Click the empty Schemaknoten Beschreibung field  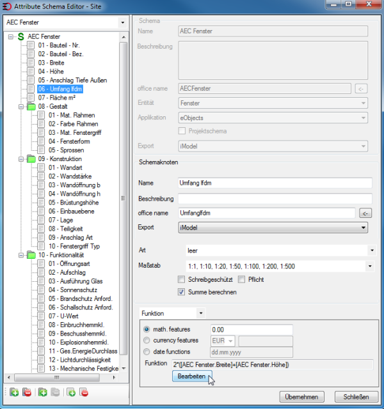(275, 199)
